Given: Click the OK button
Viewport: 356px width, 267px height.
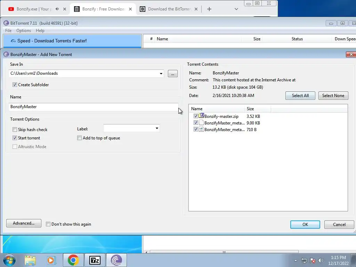Looking at the screenshot, I should pos(305,225).
